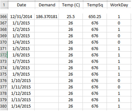Viewport: 132px width, 112px height.
Task: Select row header 366
Action: click(x=4, y=17)
